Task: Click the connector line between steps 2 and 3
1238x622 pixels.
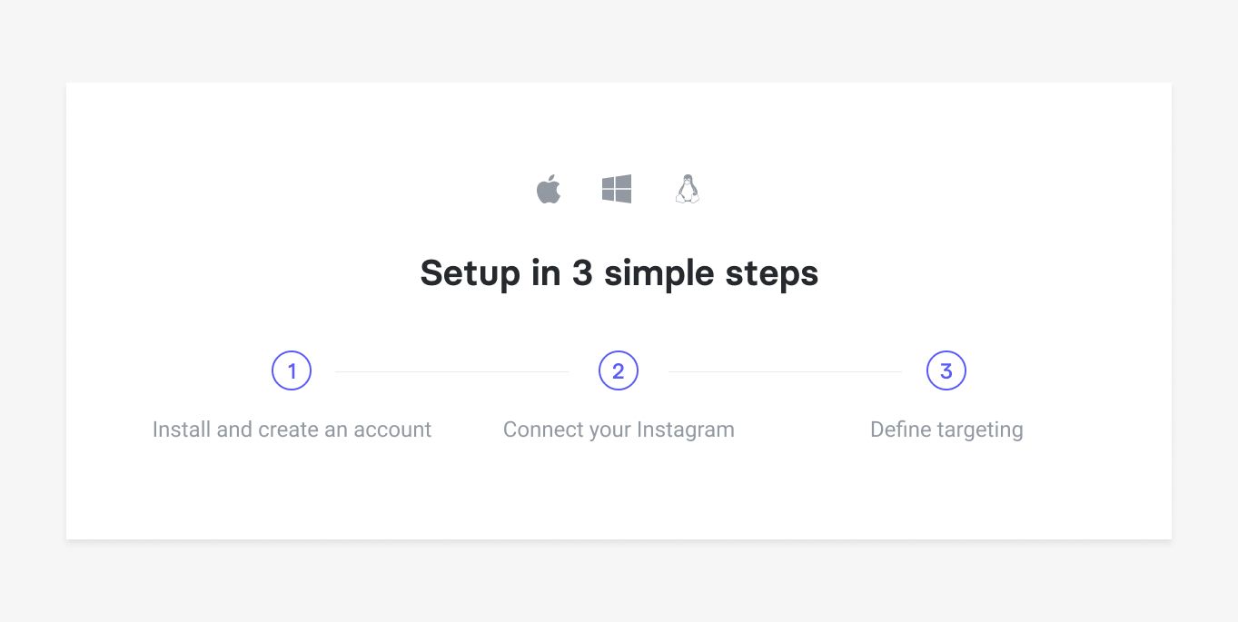Action: [785, 371]
